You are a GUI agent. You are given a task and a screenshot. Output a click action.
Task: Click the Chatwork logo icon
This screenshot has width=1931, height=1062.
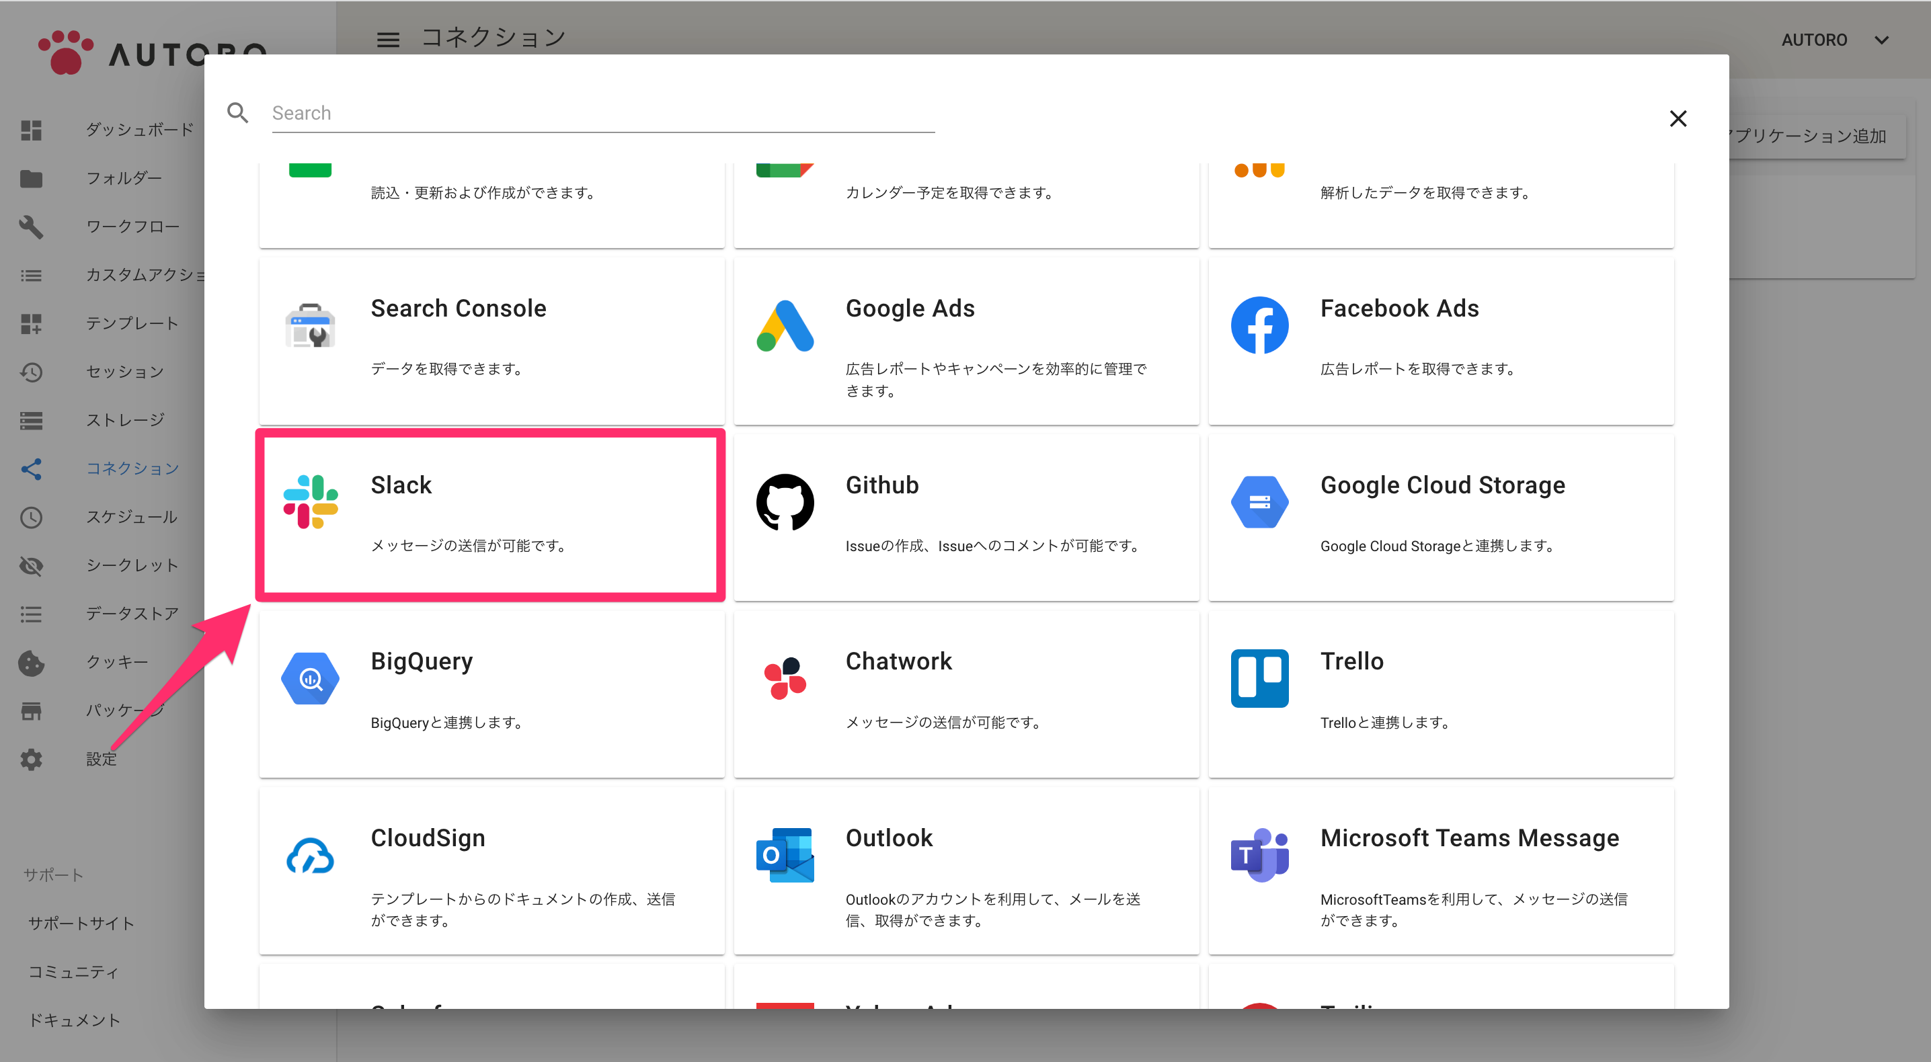[x=785, y=678]
